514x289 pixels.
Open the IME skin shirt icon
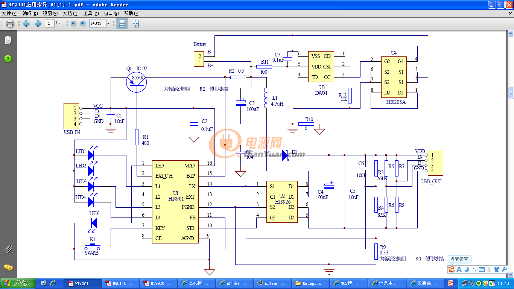click(x=497, y=269)
